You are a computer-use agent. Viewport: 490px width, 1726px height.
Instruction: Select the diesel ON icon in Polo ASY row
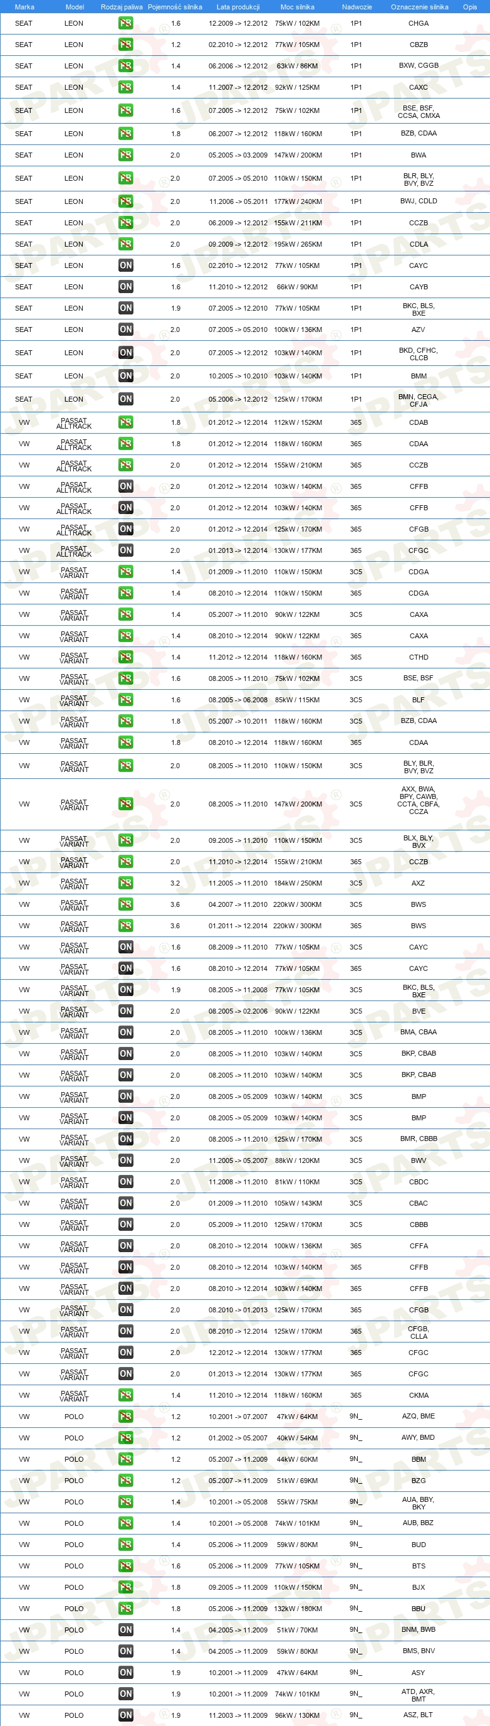[x=126, y=1673]
